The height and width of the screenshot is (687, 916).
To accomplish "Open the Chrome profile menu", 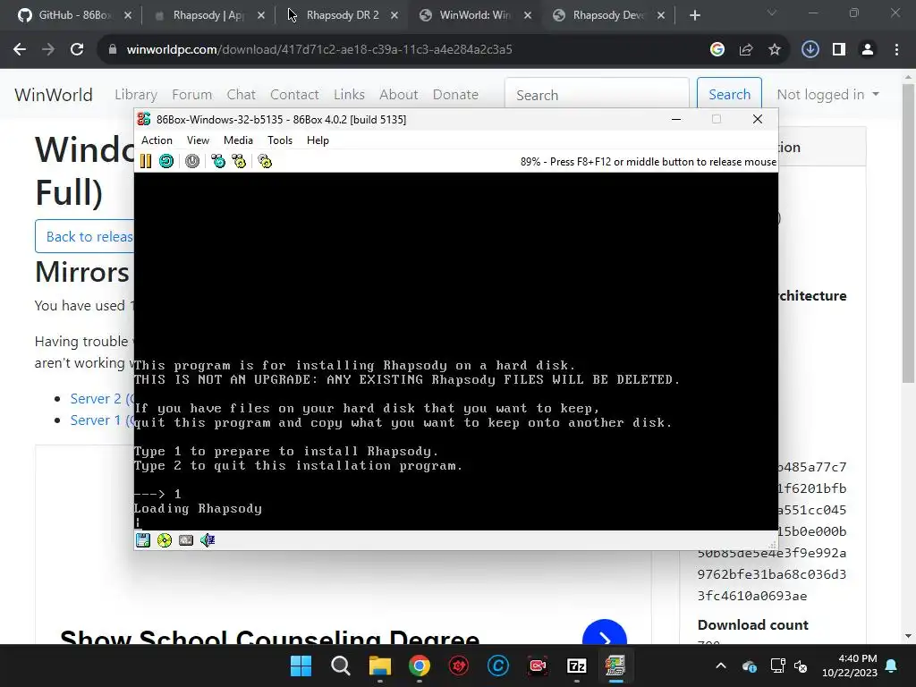I will tap(868, 50).
